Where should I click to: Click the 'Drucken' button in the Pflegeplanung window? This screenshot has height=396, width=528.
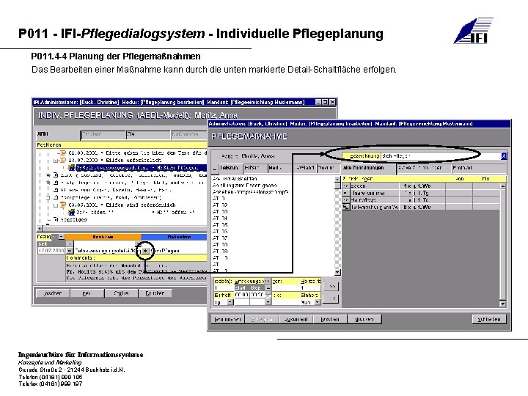[155, 293]
